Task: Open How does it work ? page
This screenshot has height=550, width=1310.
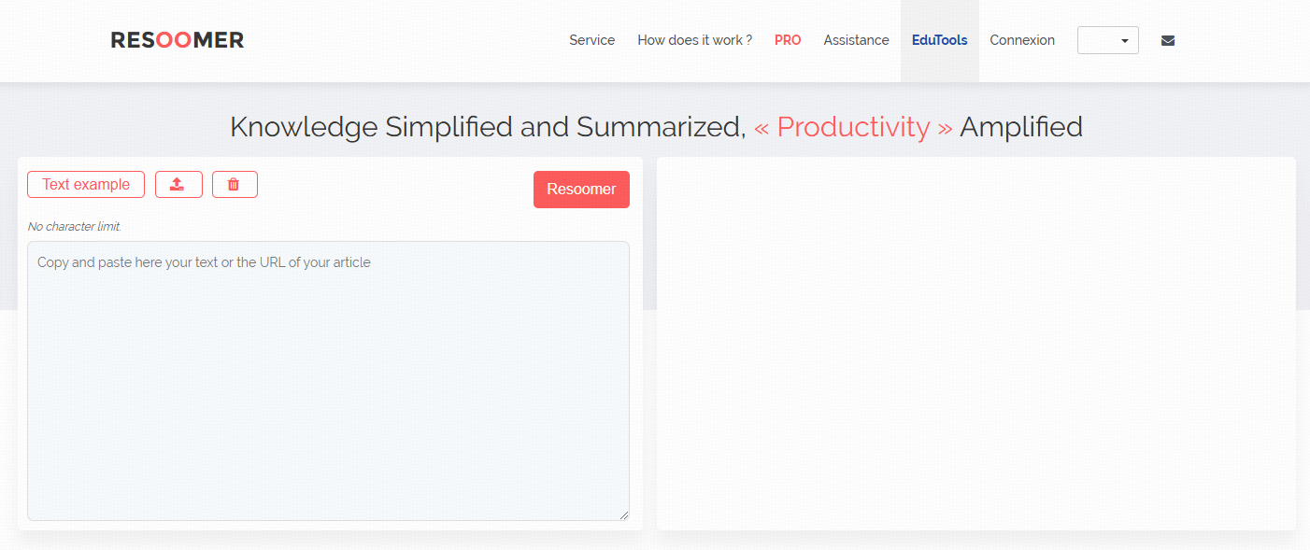Action: pos(695,40)
